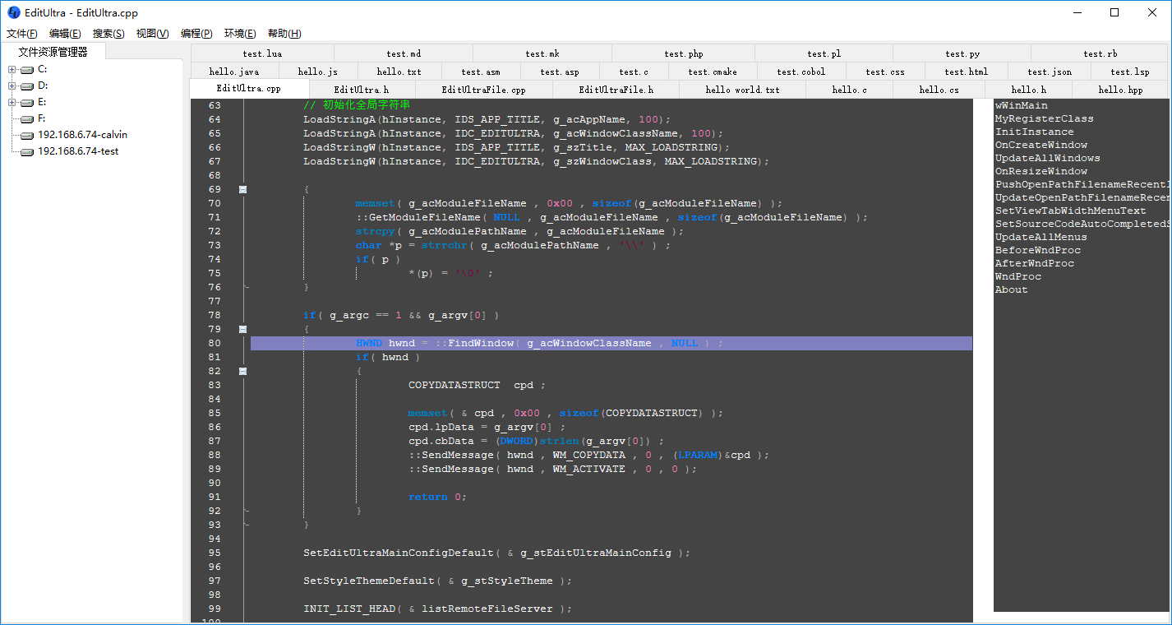Open the hello.java tab

pyautogui.click(x=234, y=72)
